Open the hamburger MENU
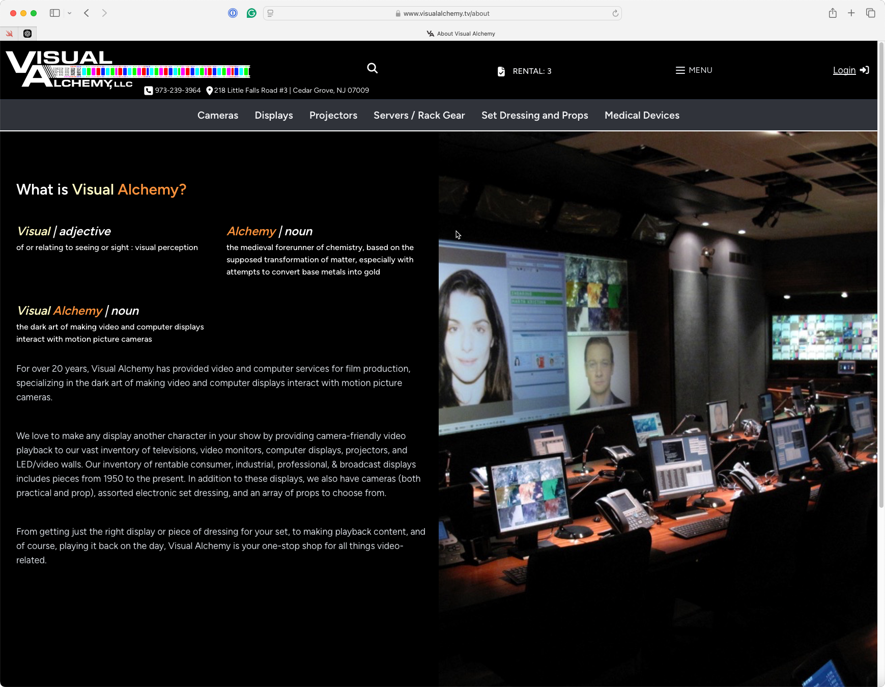 tap(694, 70)
